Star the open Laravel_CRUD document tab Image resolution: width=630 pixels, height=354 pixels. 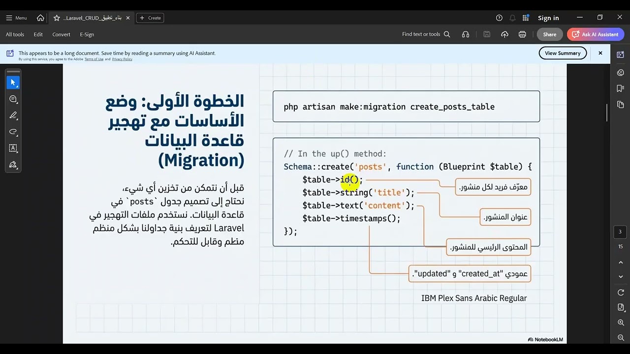point(57,18)
